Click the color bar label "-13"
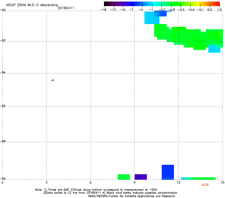This screenshot has width=225, height=198. tap(113, 10)
